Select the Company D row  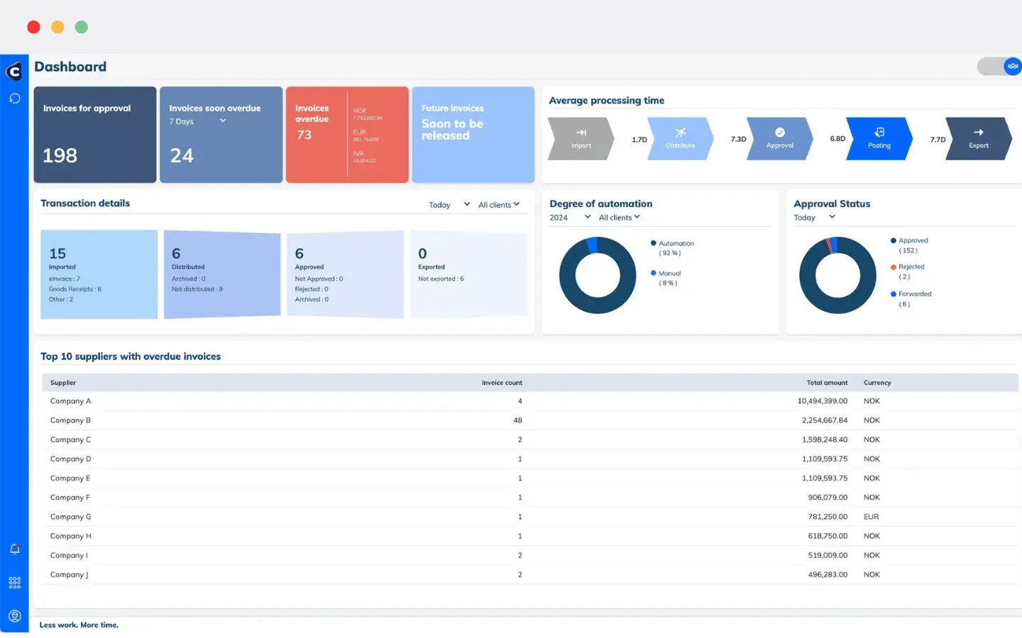click(x=529, y=459)
